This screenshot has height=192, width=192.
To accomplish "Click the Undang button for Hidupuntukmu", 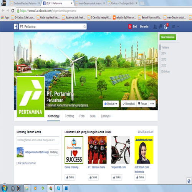I will tap(54, 152).
